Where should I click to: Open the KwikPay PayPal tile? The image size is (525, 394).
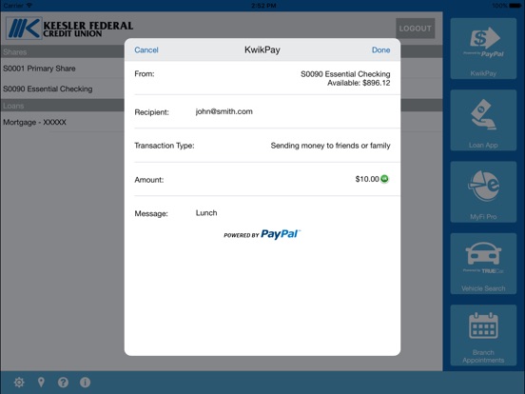[x=483, y=49]
